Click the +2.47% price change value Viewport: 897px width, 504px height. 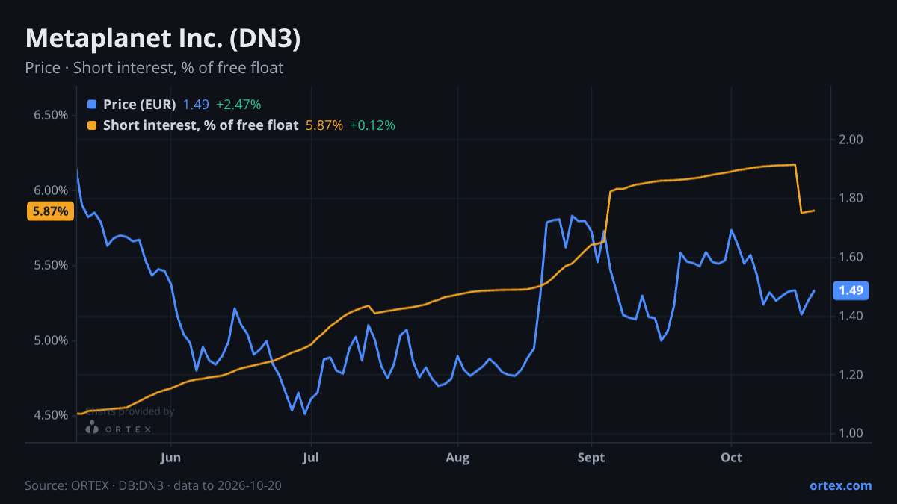[x=238, y=105]
